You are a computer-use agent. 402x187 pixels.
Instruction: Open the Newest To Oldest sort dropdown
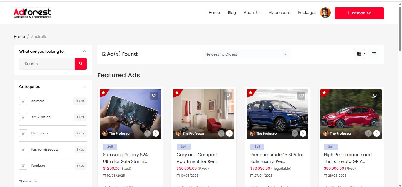click(x=246, y=54)
